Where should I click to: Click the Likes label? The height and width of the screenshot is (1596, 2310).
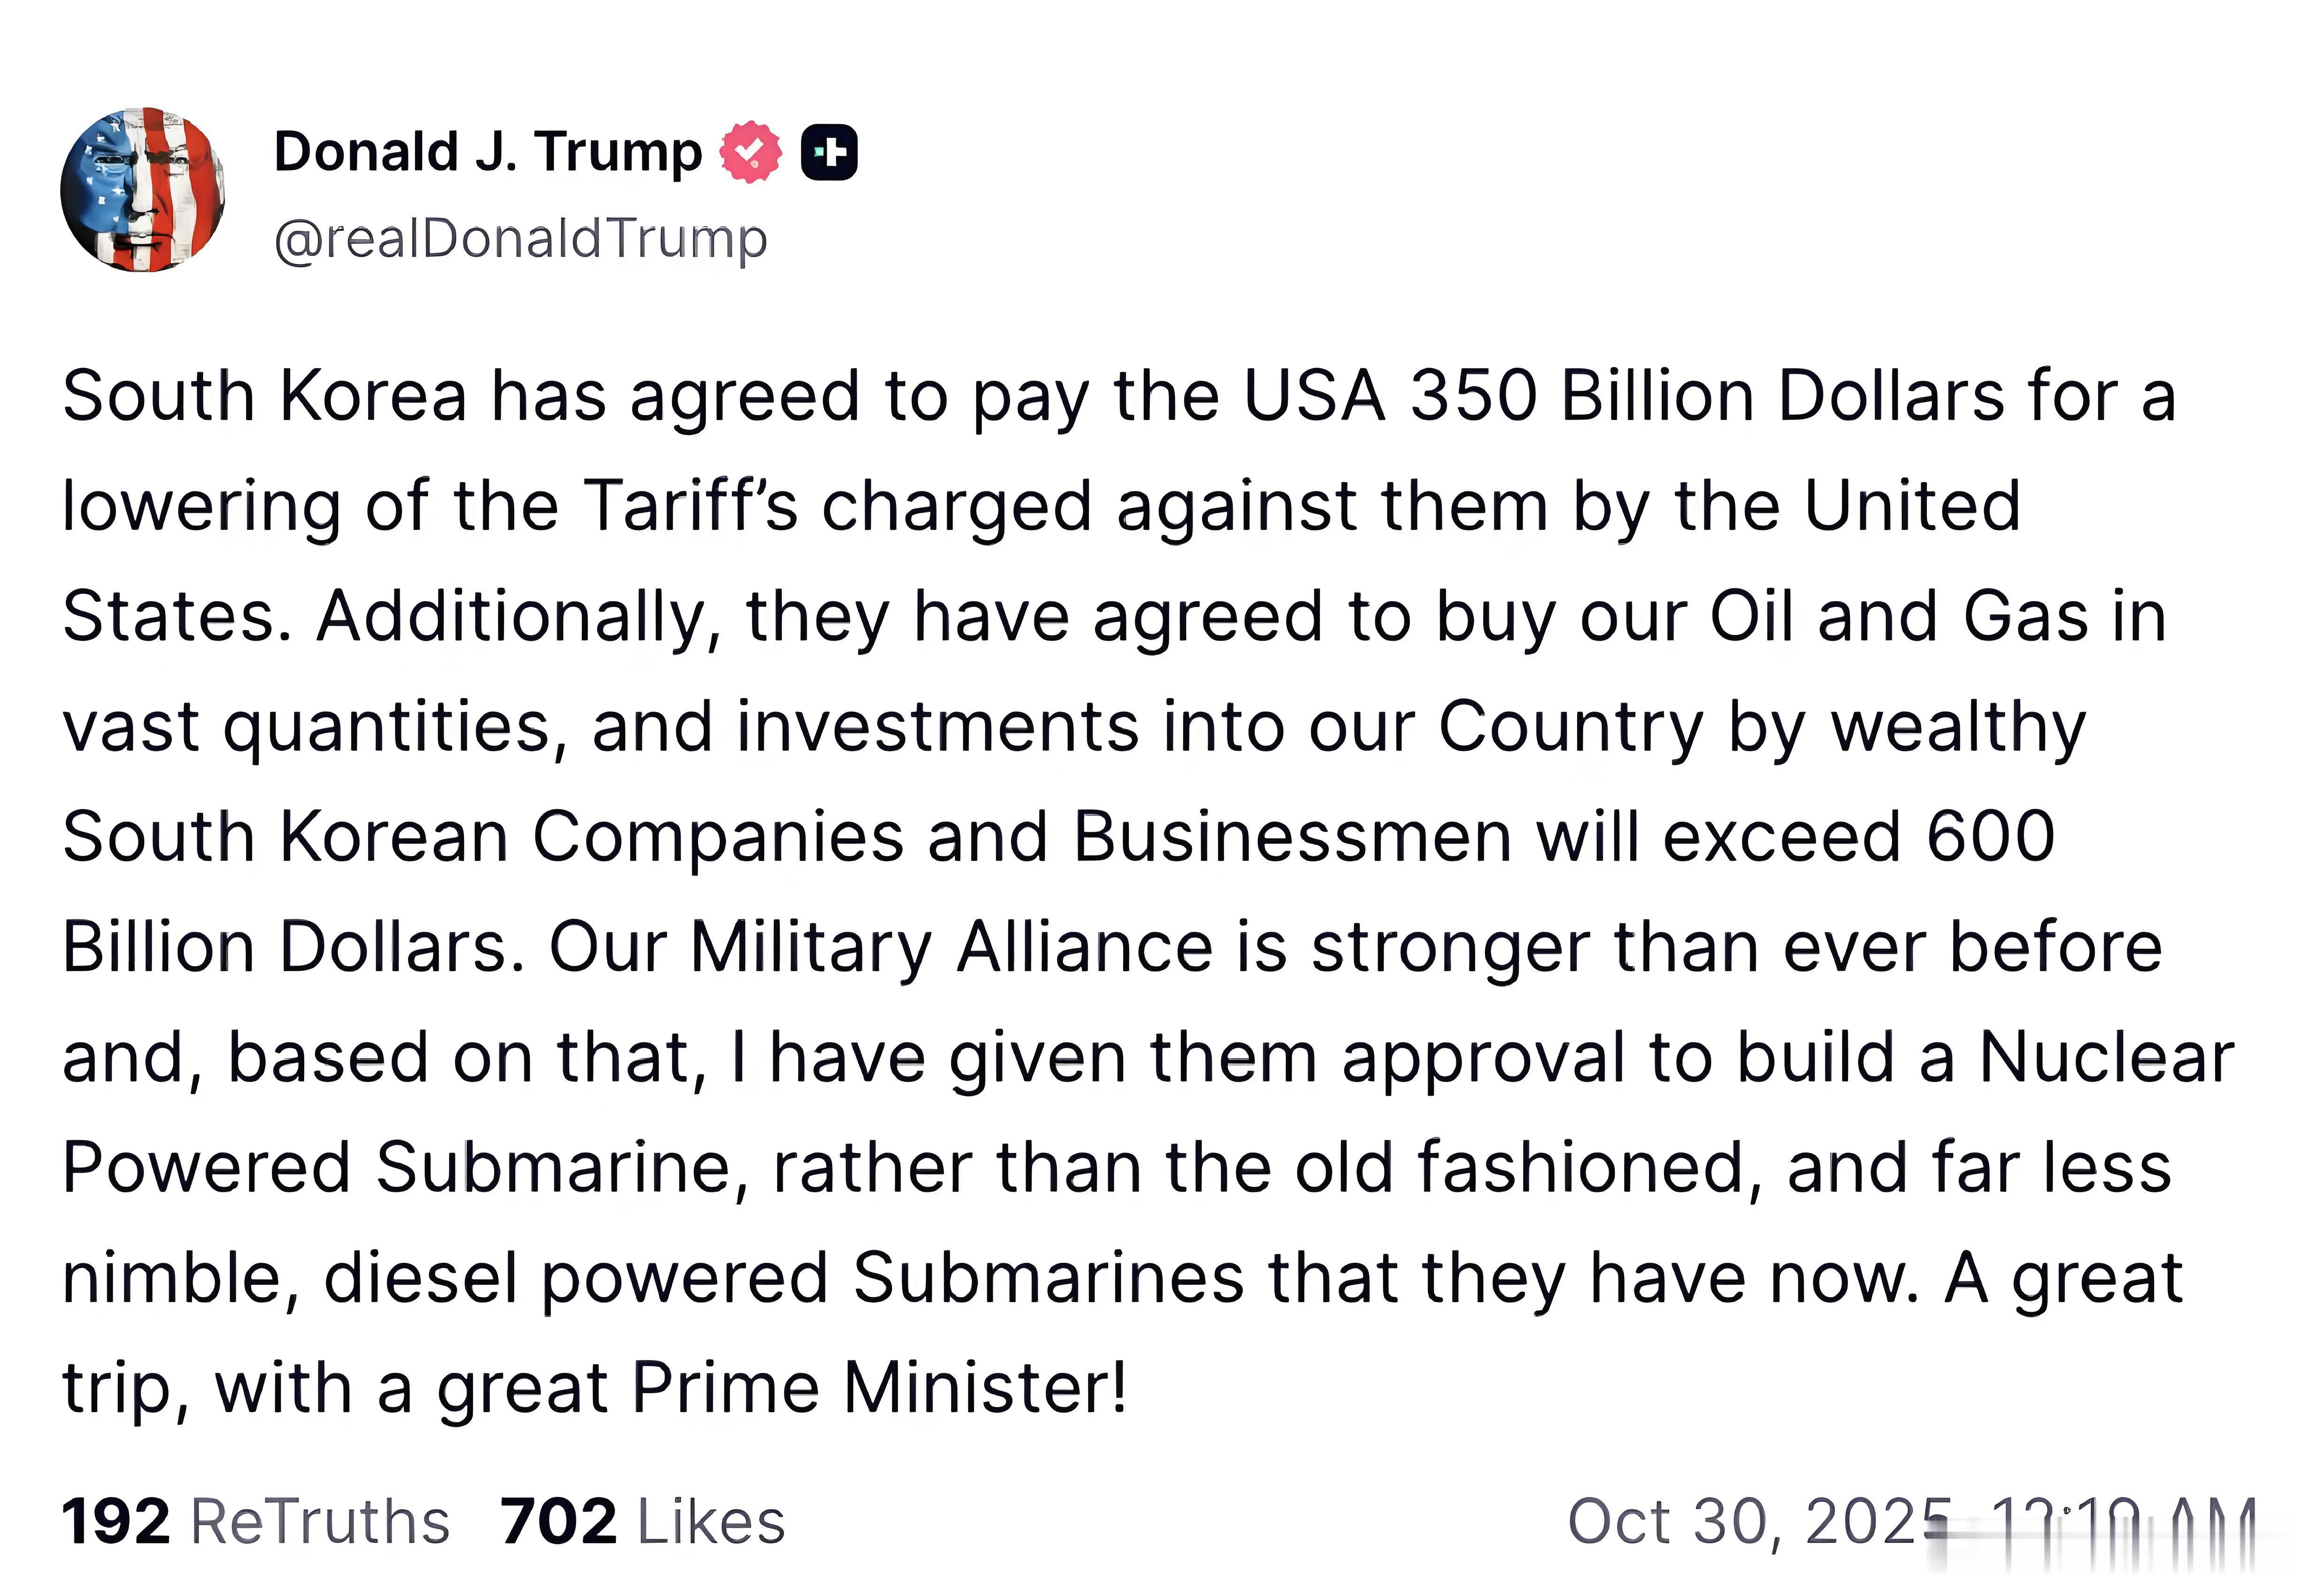(x=711, y=1522)
